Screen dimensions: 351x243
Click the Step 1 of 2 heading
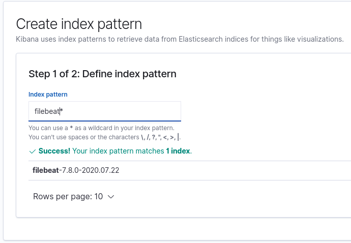click(102, 74)
